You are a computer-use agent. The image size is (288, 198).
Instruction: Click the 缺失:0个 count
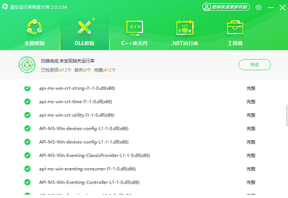pos(83,70)
